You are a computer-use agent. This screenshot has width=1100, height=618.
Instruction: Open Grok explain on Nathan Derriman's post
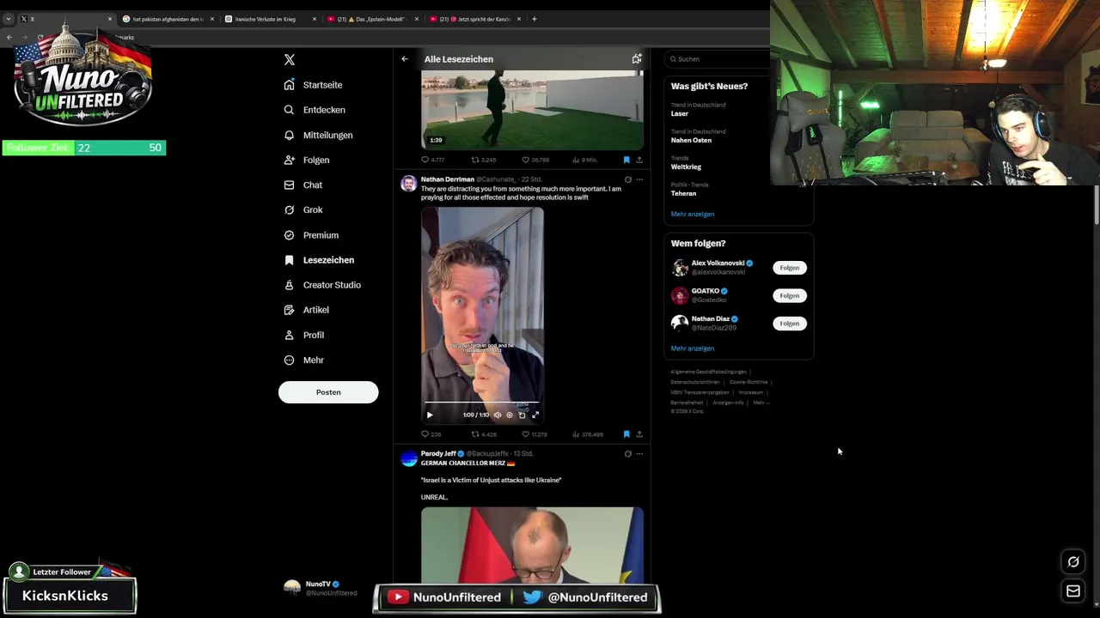pyautogui.click(x=627, y=179)
